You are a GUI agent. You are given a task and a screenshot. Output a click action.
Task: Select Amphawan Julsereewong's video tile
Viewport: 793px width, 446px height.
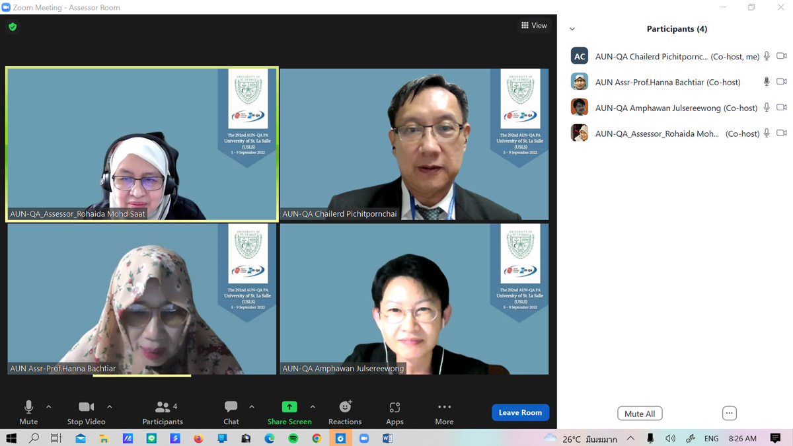414,299
